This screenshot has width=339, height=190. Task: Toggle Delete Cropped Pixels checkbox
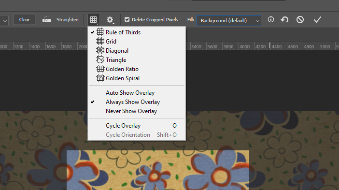(127, 19)
